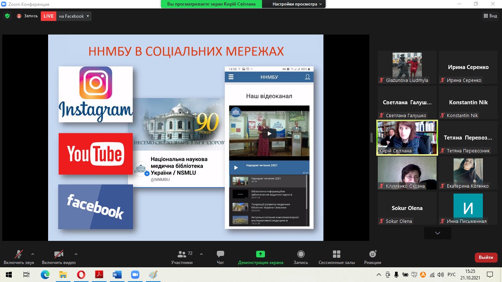Select Тетяна Перевозник participant tile

468,138
